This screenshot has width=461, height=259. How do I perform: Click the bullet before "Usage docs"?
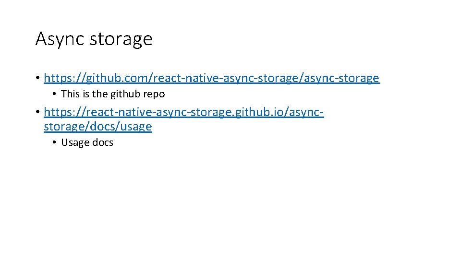pyautogui.click(x=55, y=142)
